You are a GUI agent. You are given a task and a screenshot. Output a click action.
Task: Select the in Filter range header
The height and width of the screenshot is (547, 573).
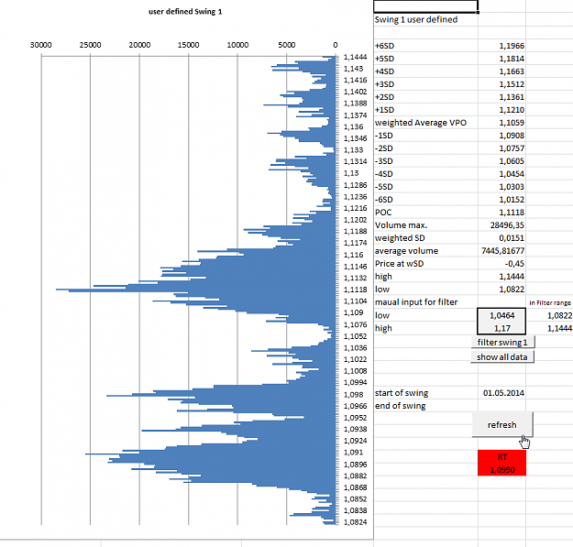coord(549,302)
